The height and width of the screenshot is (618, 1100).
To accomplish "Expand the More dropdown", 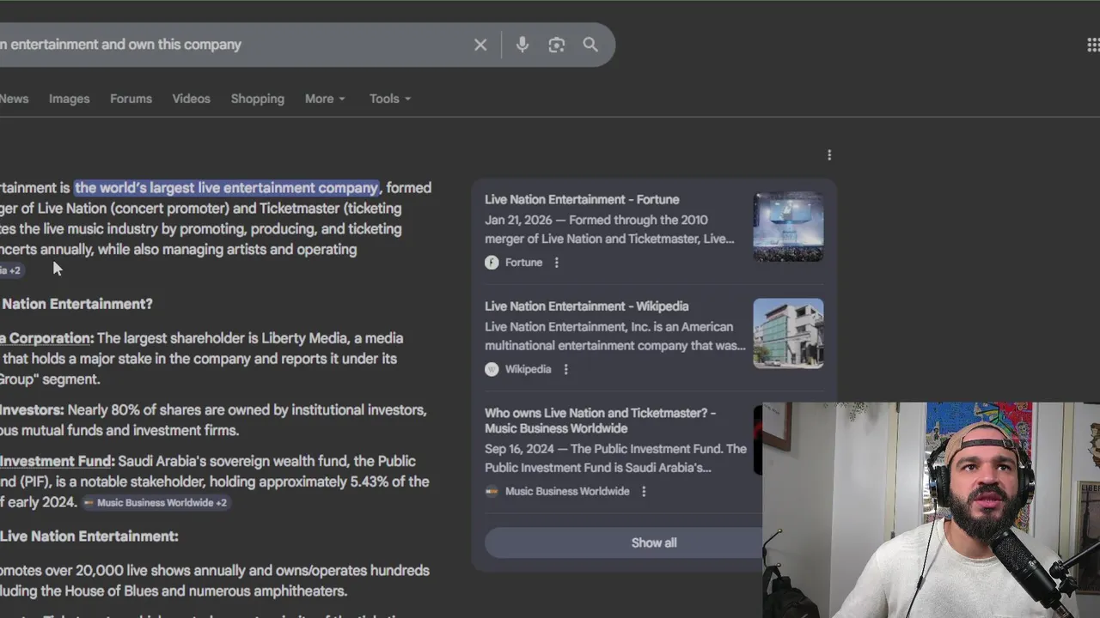I will click(x=325, y=99).
